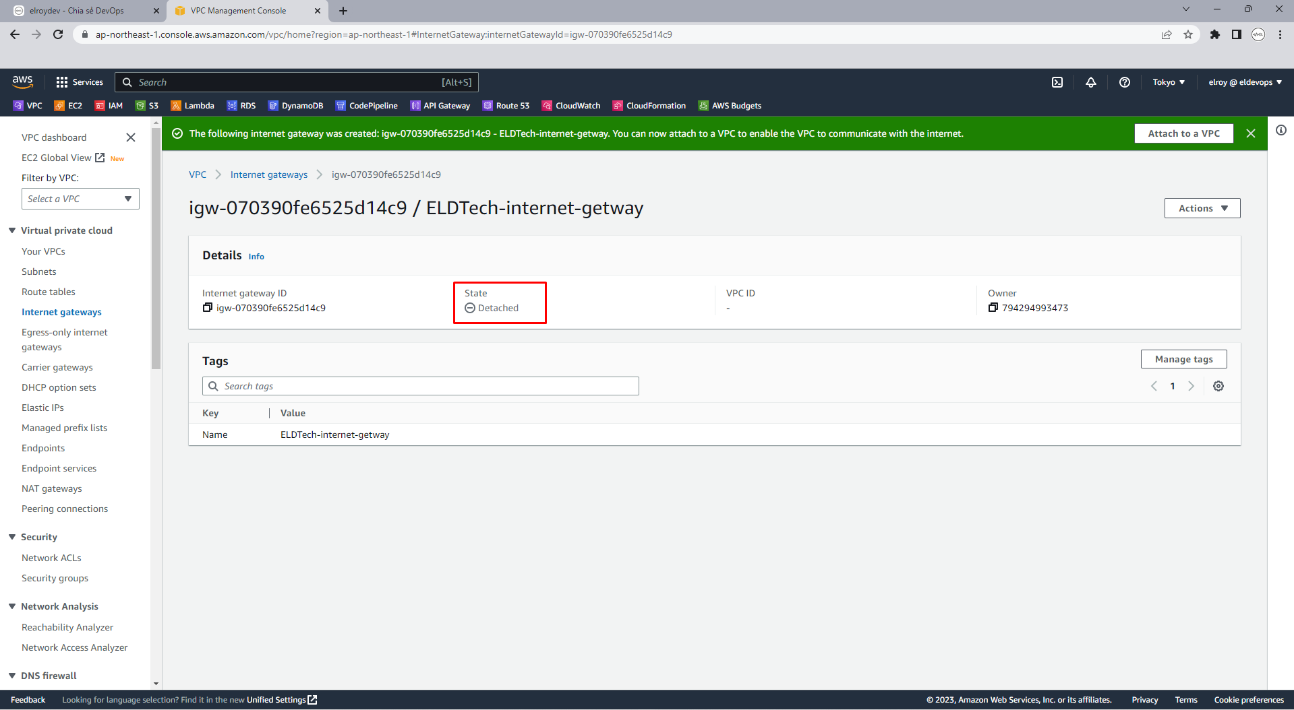Open browser extensions puzzle icon
1294x710 pixels.
coord(1215,34)
